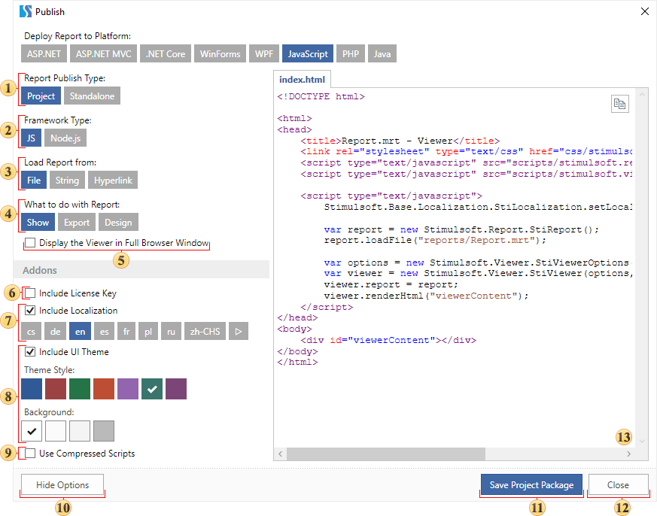Select Standalone report publish type
Screen dimensions: 657x516
click(92, 96)
